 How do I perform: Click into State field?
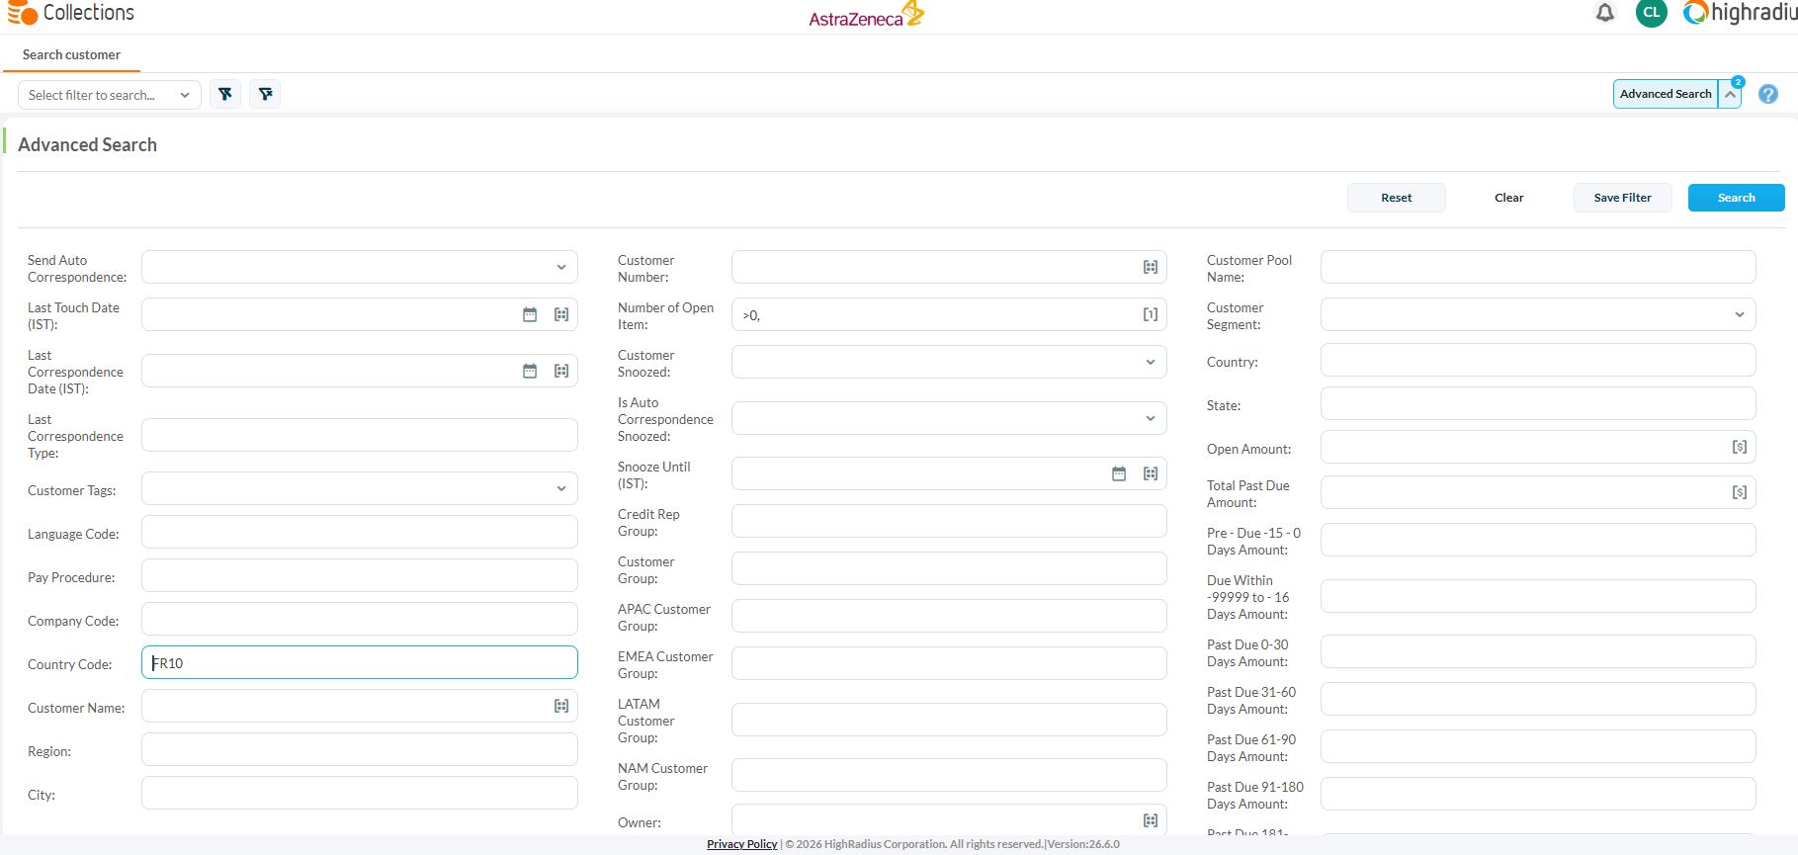[x=1538, y=403]
